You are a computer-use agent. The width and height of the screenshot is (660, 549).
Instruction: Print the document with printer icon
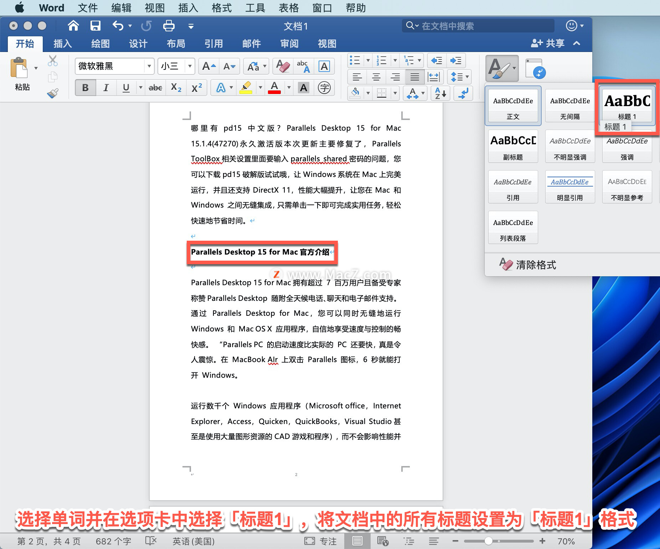coord(169,26)
